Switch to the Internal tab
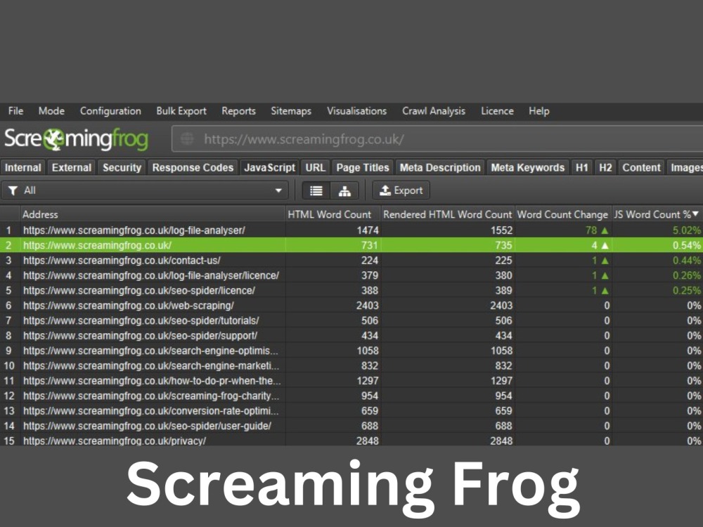This screenshot has height=527, width=703. [x=23, y=168]
